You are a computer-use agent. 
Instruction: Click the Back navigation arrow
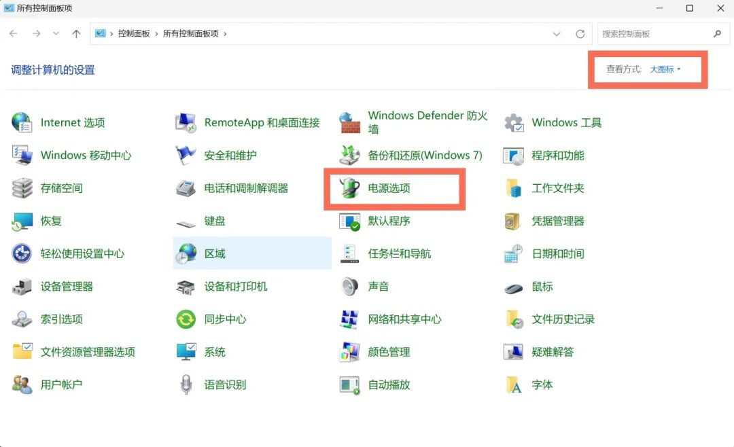click(x=13, y=34)
